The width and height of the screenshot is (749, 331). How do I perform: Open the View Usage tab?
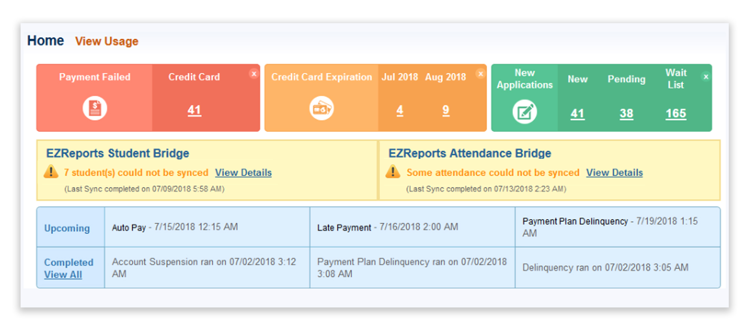pos(107,41)
